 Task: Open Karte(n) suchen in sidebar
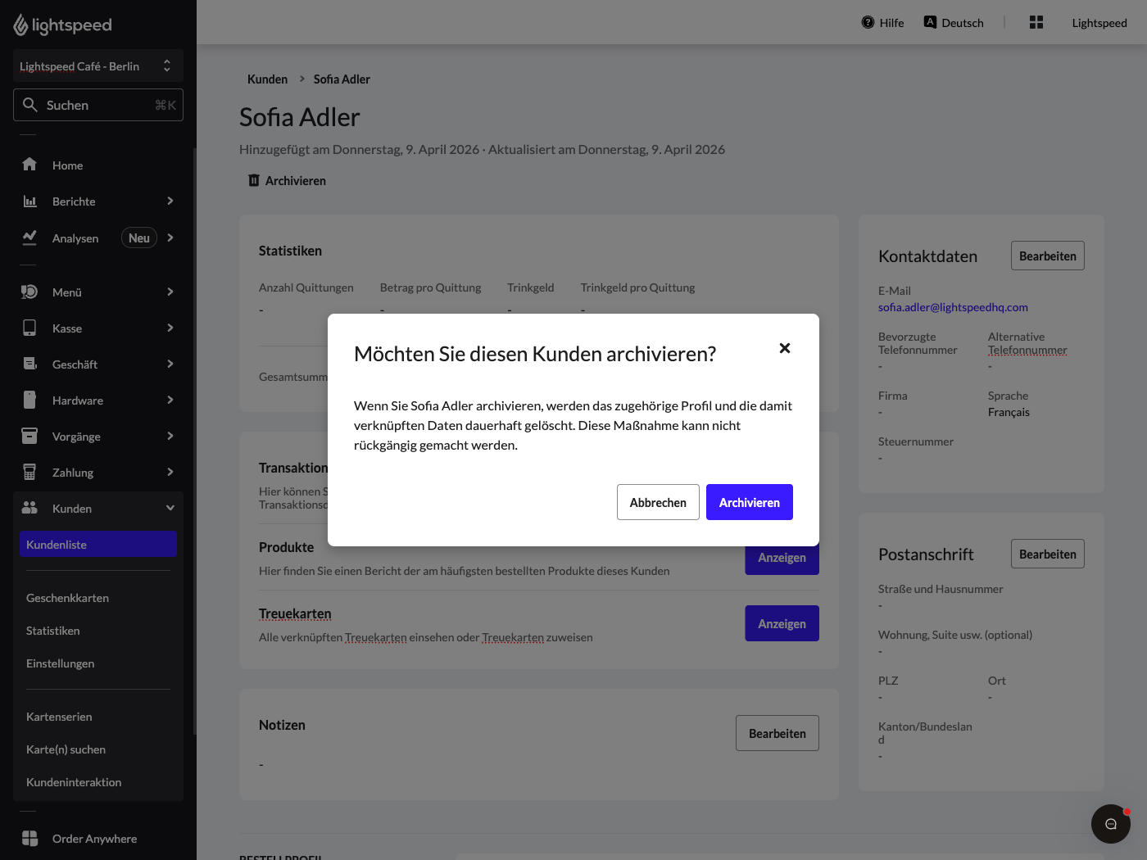click(66, 749)
